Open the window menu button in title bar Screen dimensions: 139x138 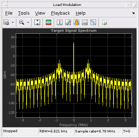pos(5,5)
